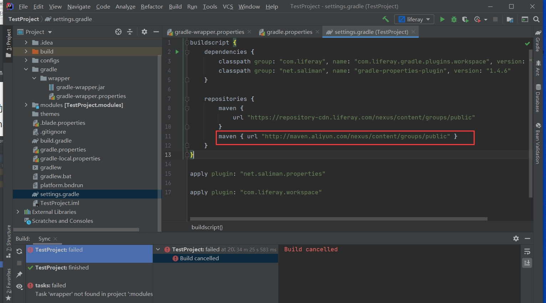Open Project Structure icon

(510, 19)
